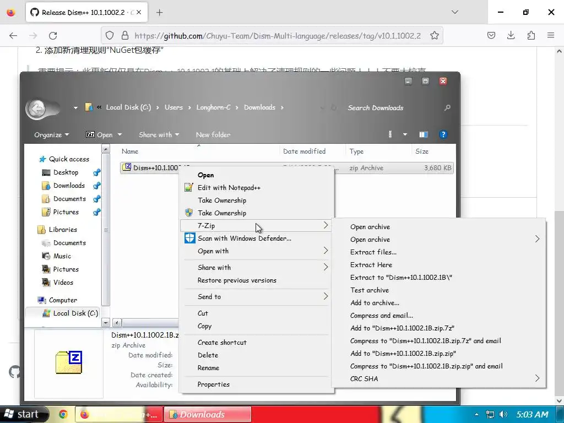Open Desktop in Quick access
The width and height of the screenshot is (564, 423).
(x=66, y=172)
